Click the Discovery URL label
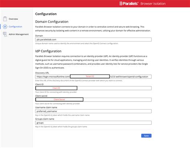Screen dimensions: 190x148 [42, 73]
